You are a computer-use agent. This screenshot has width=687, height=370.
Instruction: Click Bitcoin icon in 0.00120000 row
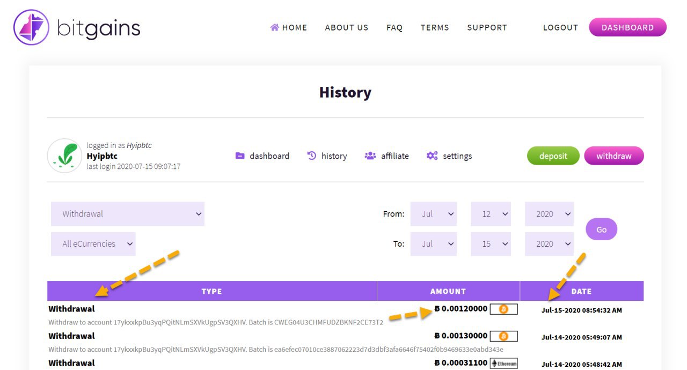point(503,309)
